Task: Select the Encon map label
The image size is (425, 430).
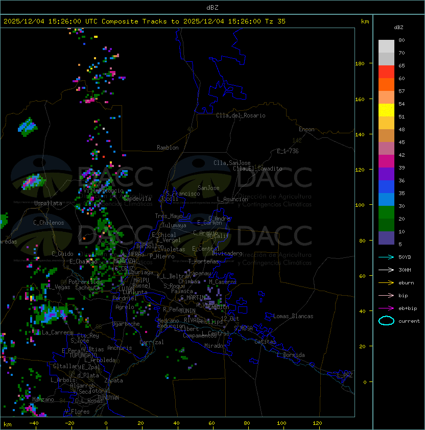Action: pyautogui.click(x=306, y=129)
